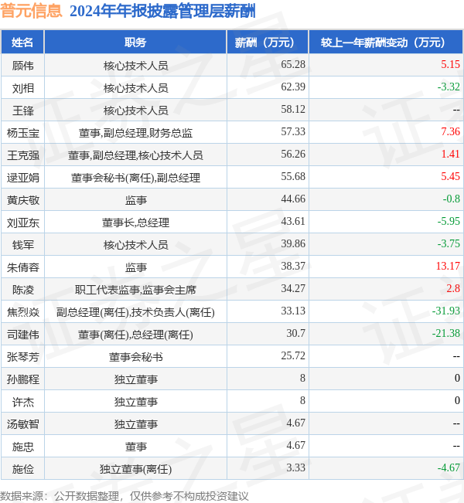Click salary value 34.27
The height and width of the screenshot is (503, 464).
point(293,288)
